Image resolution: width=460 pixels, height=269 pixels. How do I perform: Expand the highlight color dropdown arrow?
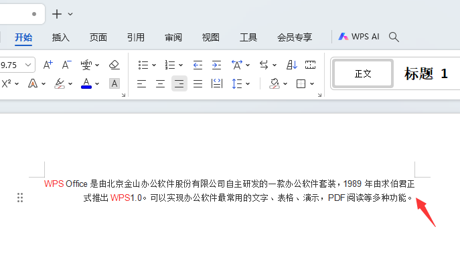(70, 84)
